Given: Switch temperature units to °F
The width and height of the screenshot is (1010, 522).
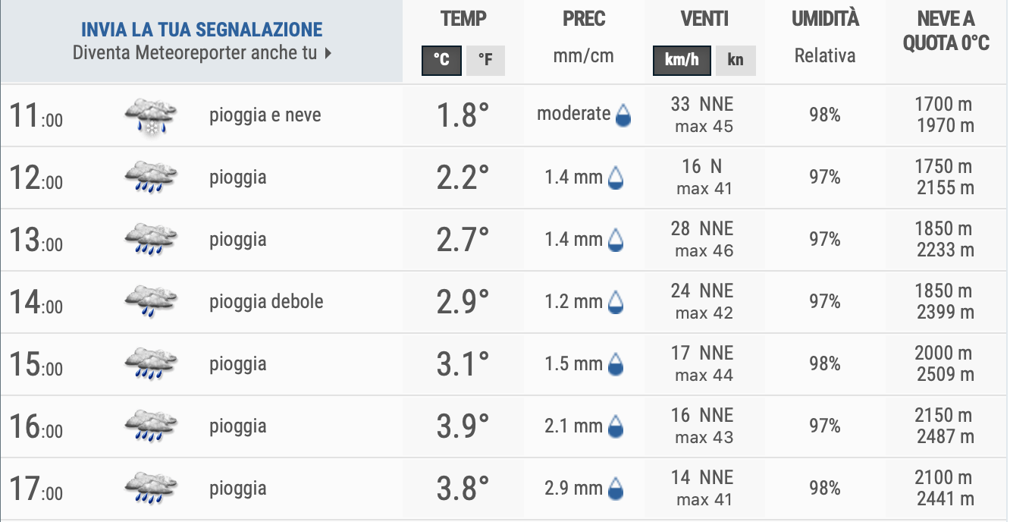Looking at the screenshot, I should pyautogui.click(x=485, y=61).
